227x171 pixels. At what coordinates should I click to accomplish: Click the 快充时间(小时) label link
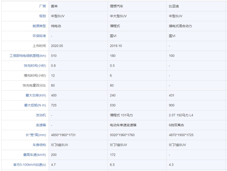click(x=35, y=66)
